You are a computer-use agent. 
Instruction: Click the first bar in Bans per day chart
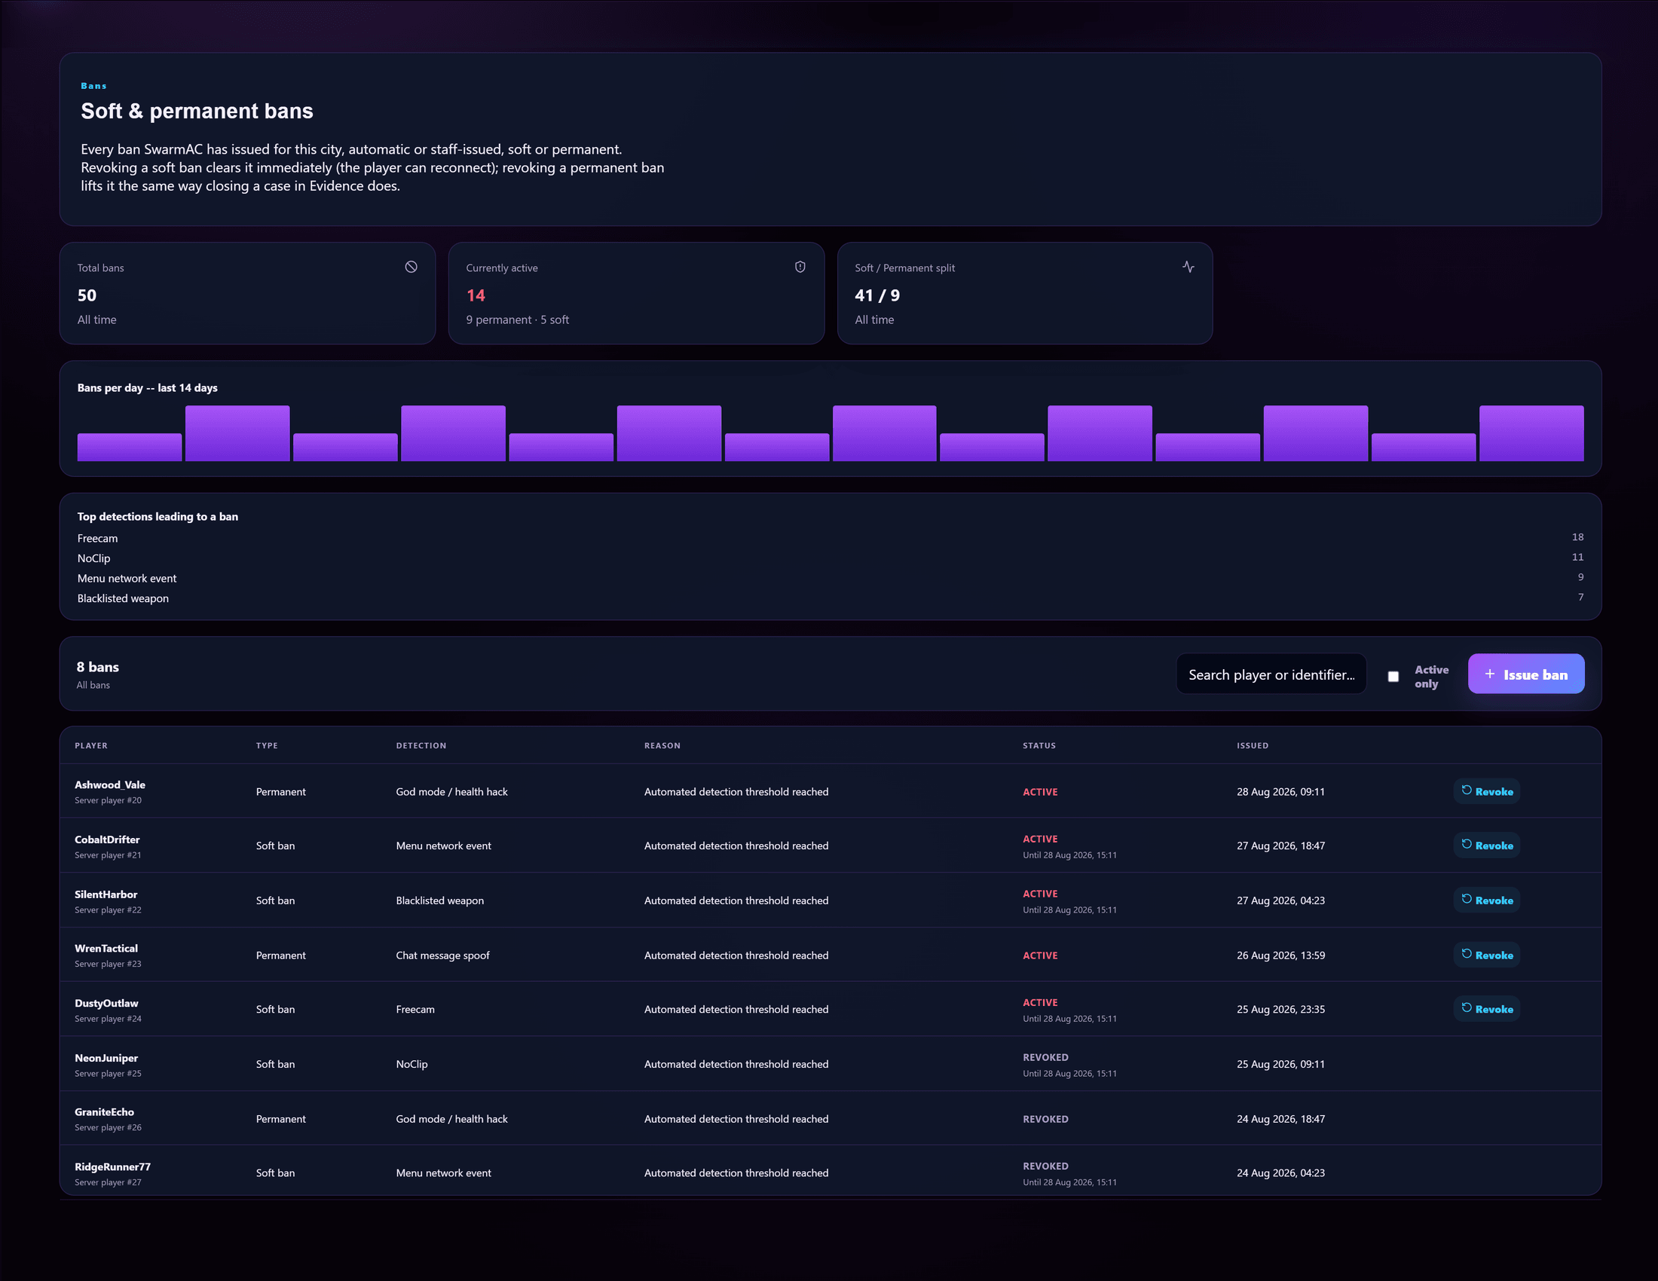click(129, 447)
